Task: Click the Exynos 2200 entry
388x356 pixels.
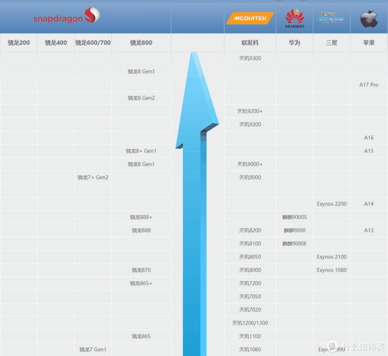Action: click(x=331, y=204)
